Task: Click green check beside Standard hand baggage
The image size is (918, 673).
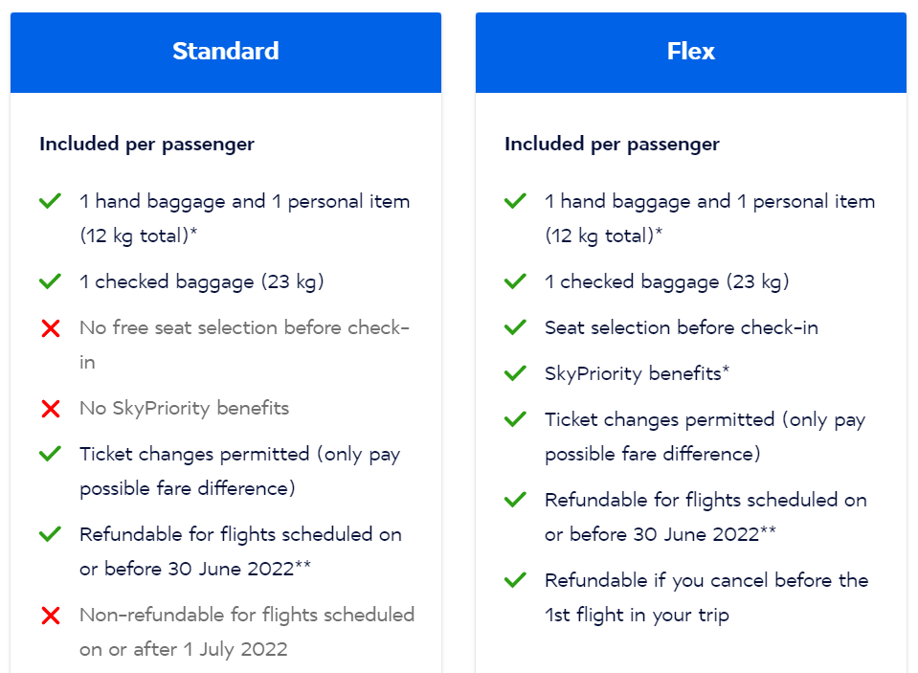Action: [x=51, y=202]
